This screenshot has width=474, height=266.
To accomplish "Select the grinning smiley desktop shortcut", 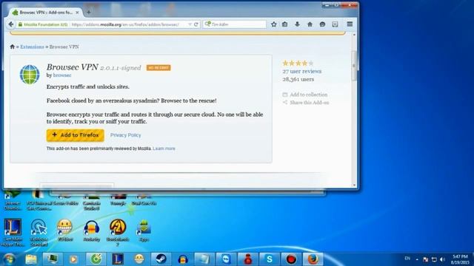I will (x=64, y=231).
